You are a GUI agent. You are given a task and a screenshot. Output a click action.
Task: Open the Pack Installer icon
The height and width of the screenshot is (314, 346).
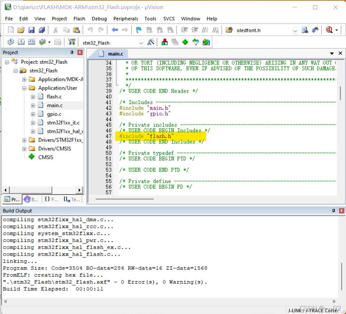206,42
